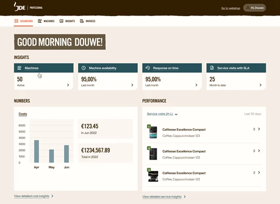Click the Machines card header label
The image size is (280, 204).
[32, 68]
